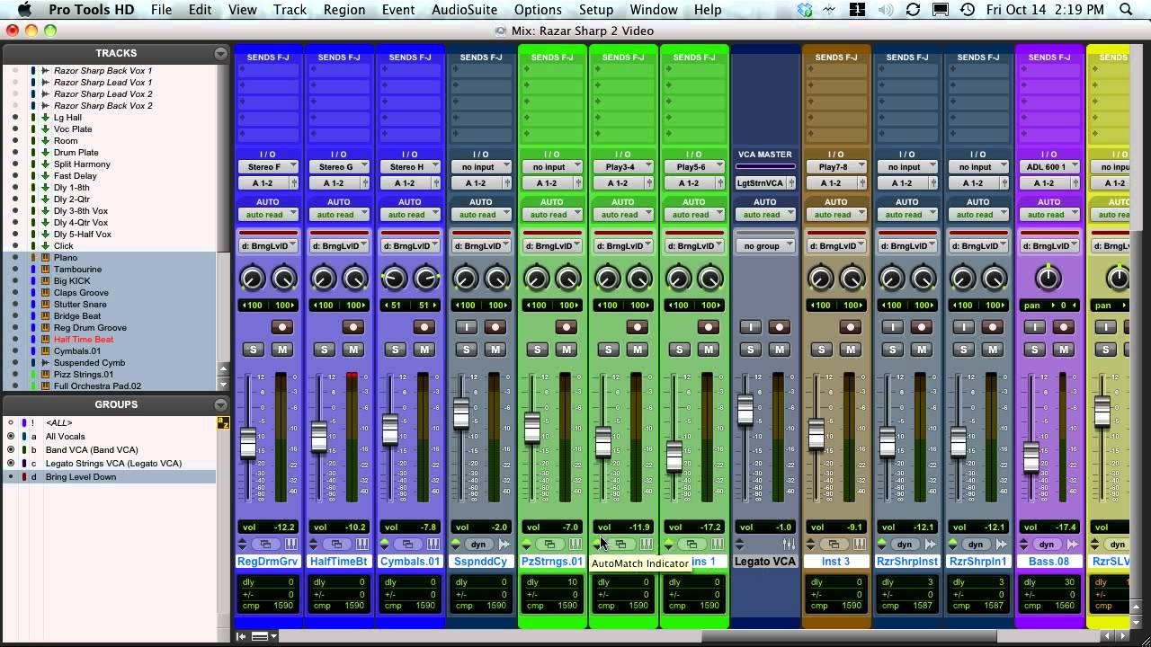This screenshot has width=1151, height=647.
Task: Open output window icon on Cymbals.01 strip
Action: (x=407, y=545)
